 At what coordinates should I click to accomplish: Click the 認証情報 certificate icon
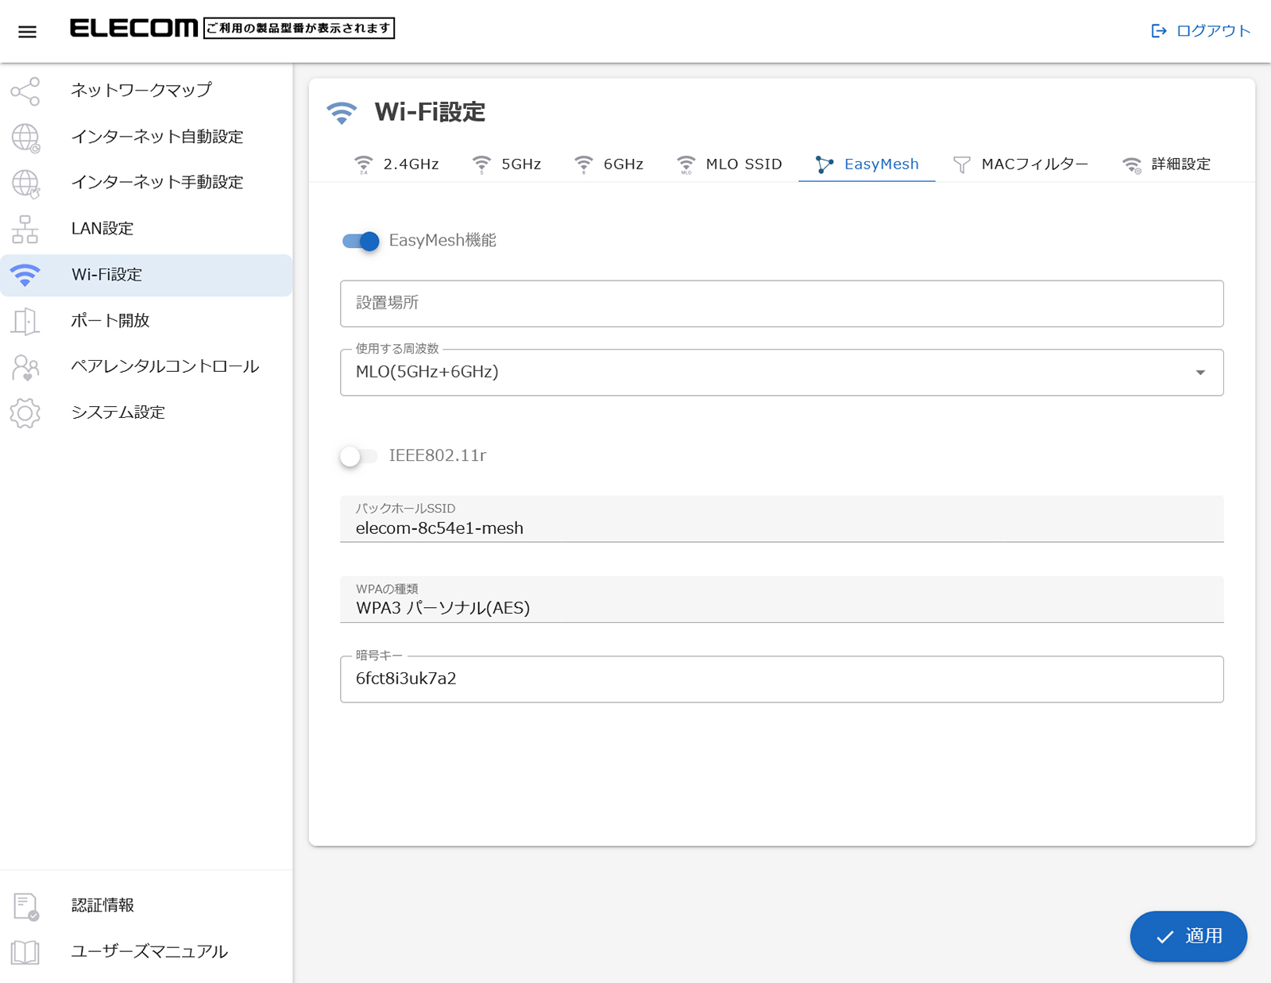[x=25, y=906]
